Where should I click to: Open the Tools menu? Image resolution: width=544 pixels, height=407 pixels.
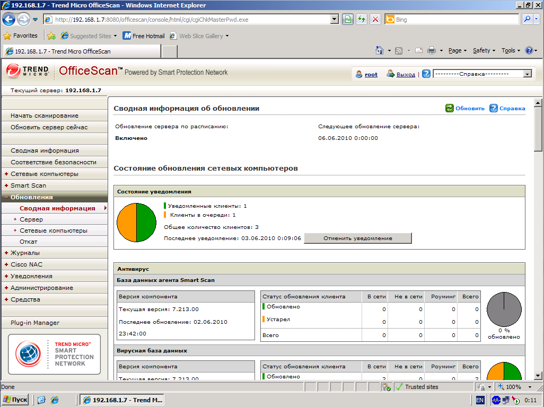point(511,51)
